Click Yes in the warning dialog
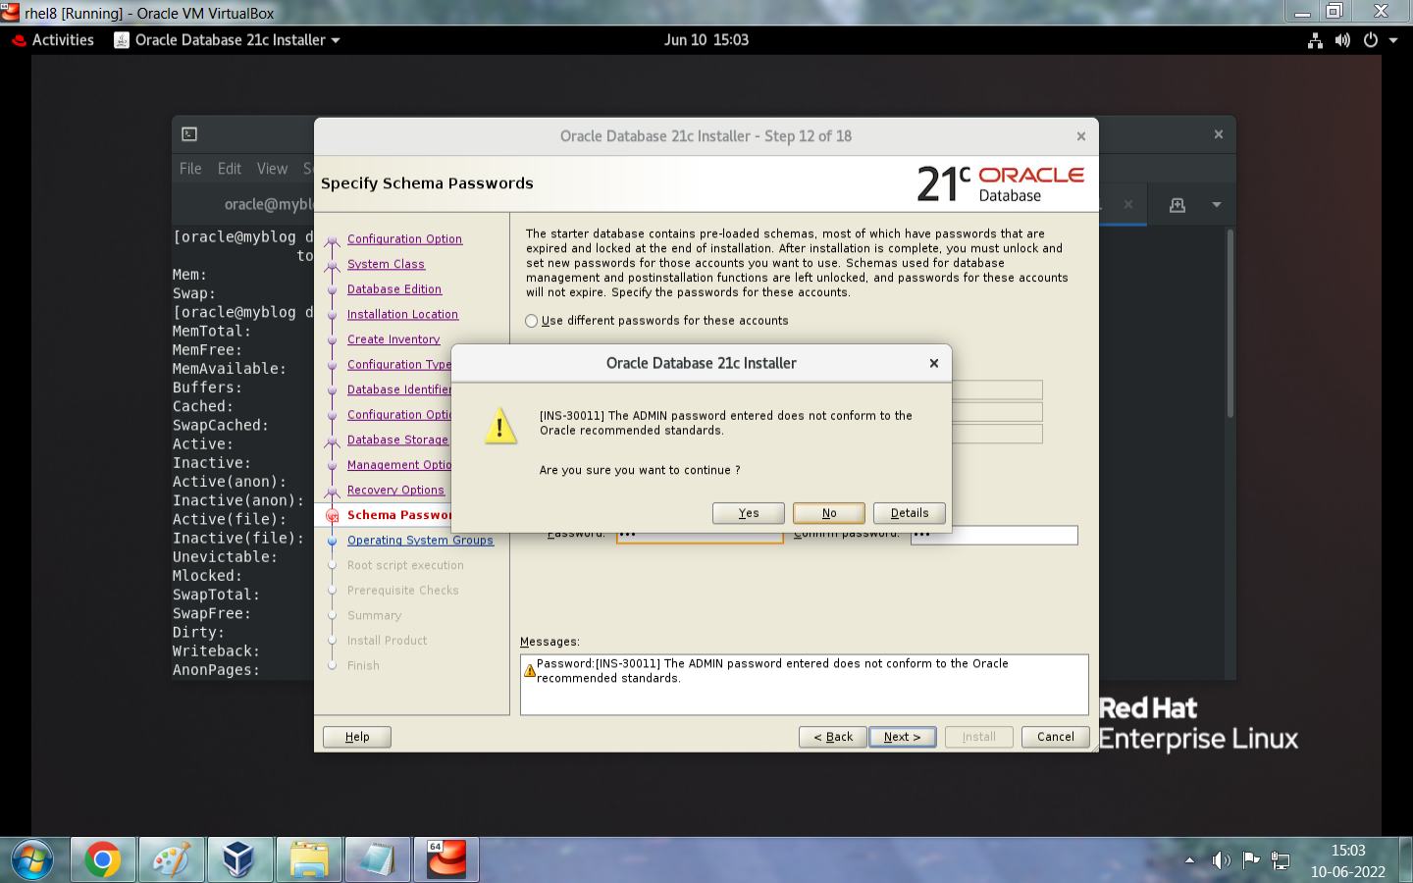The height and width of the screenshot is (883, 1413). point(749,513)
